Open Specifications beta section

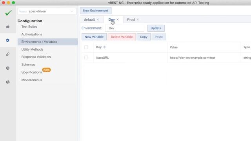pos(31,72)
